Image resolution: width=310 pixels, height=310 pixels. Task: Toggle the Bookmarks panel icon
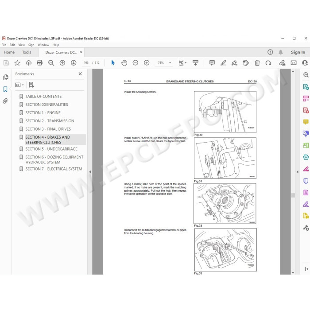(x=5, y=89)
